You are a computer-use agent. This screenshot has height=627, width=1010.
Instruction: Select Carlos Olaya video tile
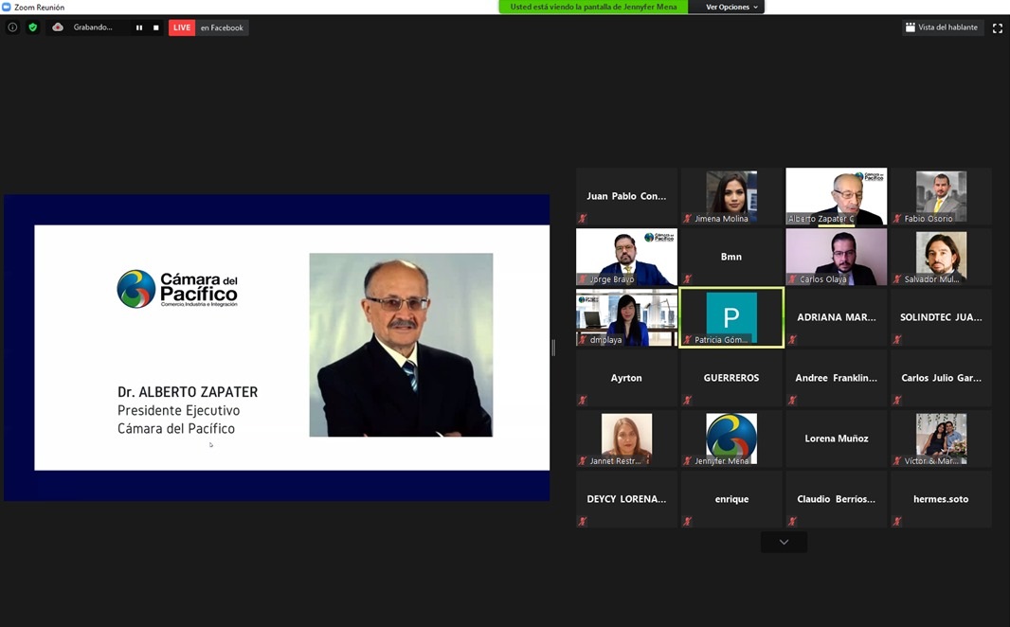coord(836,257)
